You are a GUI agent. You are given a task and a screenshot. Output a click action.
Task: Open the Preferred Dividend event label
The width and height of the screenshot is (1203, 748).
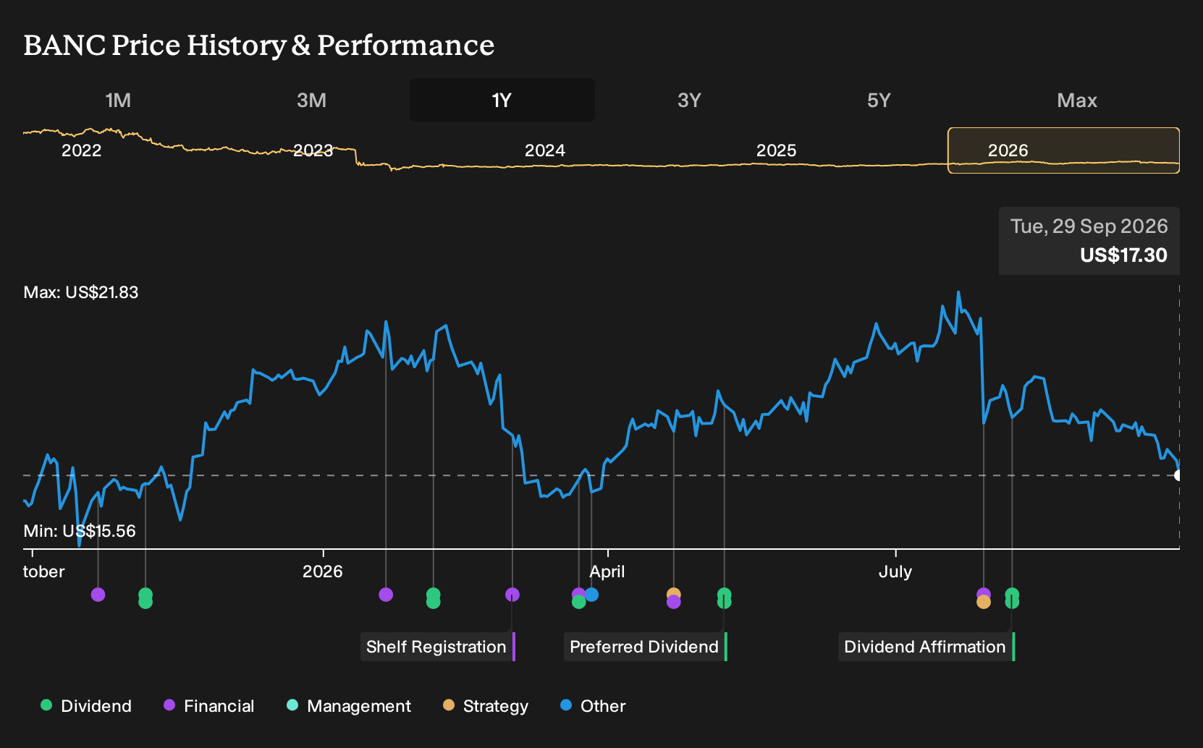[x=646, y=647]
